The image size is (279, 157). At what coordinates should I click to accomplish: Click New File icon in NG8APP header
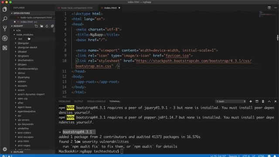pyautogui.click(x=36, y=26)
